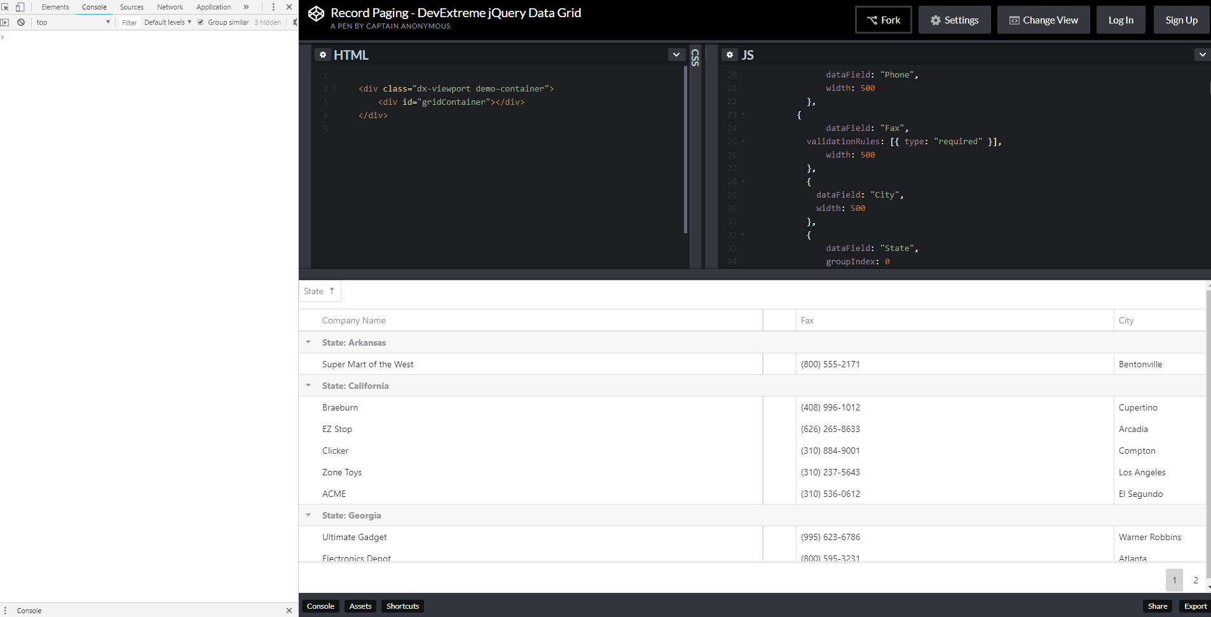Click the Fork button

coord(884,20)
